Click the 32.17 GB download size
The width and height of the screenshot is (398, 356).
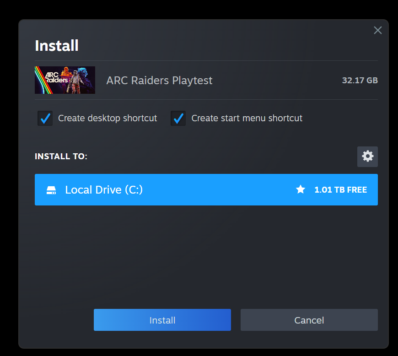360,81
